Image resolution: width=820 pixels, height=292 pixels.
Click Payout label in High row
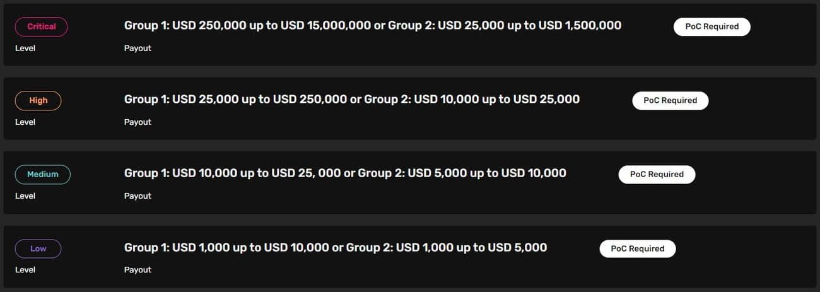(138, 122)
